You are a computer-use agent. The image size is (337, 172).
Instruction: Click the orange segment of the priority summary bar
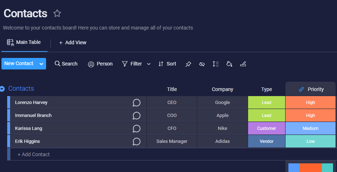click(x=311, y=168)
